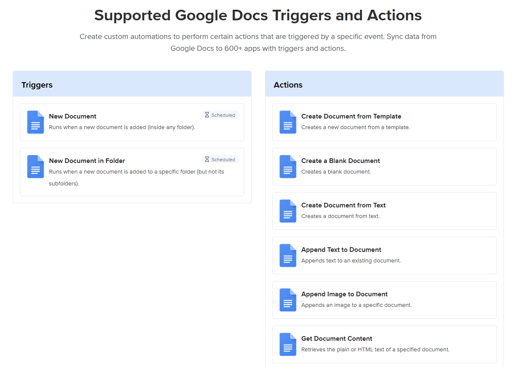520x367 pixels.
Task: Click the Triggers panel header
Action: click(x=37, y=85)
